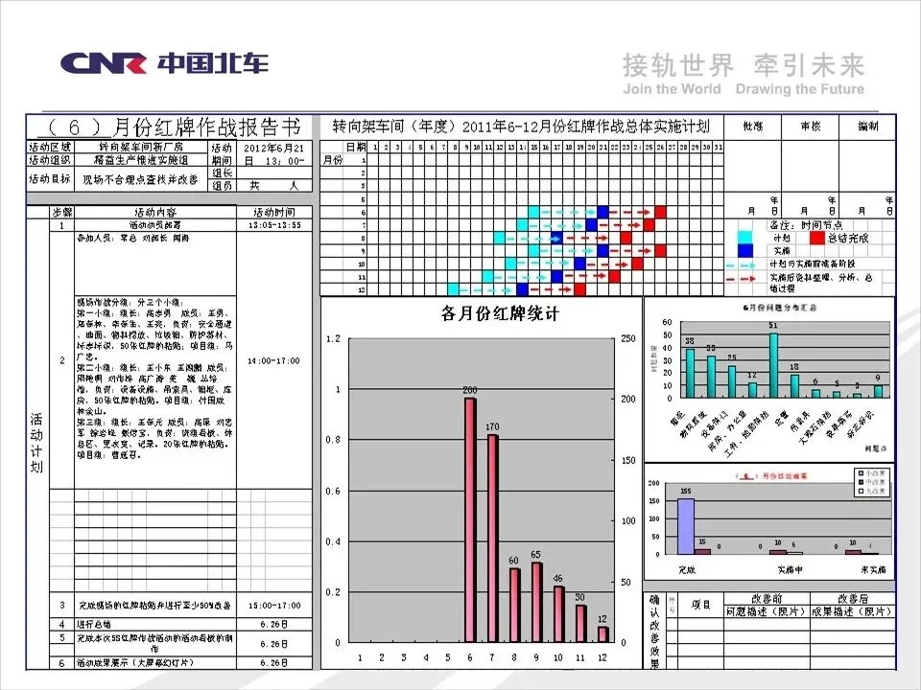
Task: Click the red square in Gantt row 12
Action: click(x=580, y=289)
